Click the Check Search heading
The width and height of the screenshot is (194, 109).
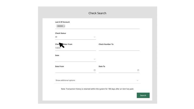pyautogui.click(x=97, y=13)
